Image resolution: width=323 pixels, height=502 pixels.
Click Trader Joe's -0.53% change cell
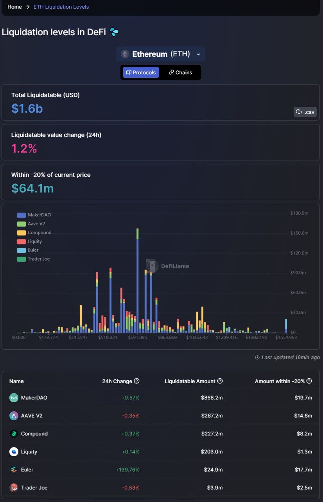click(131, 488)
